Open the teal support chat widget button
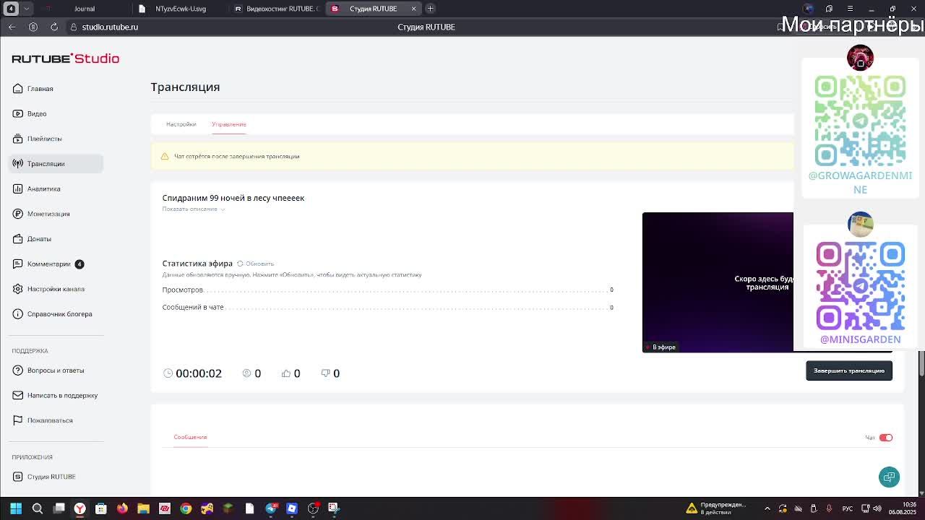 click(x=889, y=477)
